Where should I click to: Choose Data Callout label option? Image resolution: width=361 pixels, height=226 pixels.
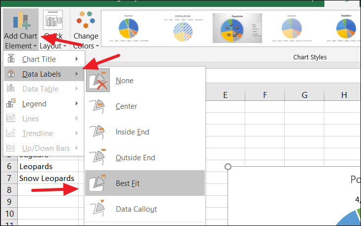[x=145, y=209]
